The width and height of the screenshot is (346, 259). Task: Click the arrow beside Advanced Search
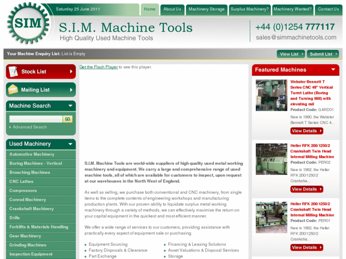pyautogui.click(x=10, y=127)
